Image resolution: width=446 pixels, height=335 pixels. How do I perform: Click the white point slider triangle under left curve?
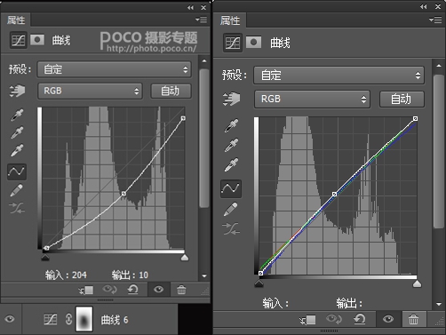185,258
